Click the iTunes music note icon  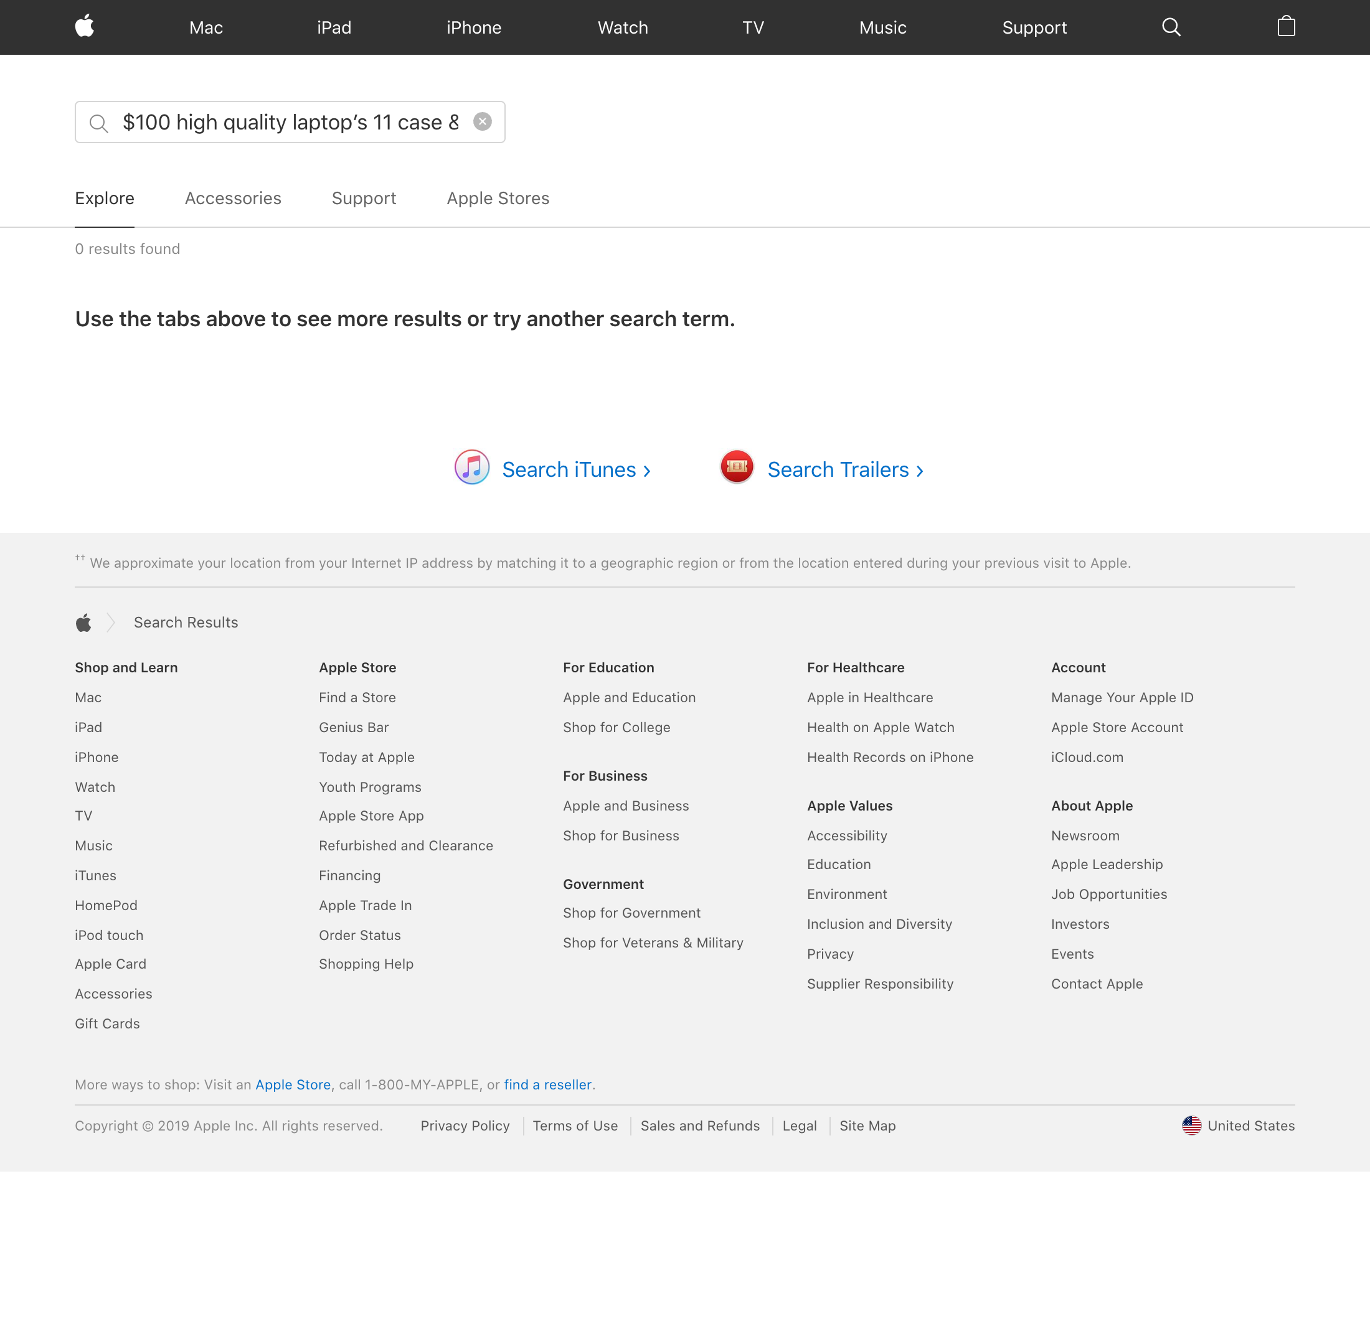tap(471, 468)
